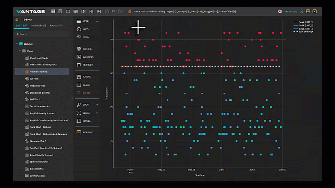
Task: Open Retest Rate By Station 1 view
Action: (x=42, y=155)
